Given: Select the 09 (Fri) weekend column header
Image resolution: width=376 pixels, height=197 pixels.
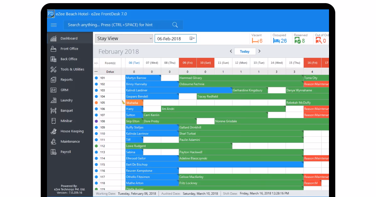Looking at the screenshot, I should click(188, 63).
